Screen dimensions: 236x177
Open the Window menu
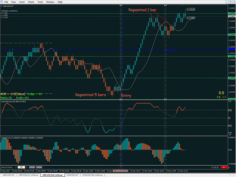[50, 2]
